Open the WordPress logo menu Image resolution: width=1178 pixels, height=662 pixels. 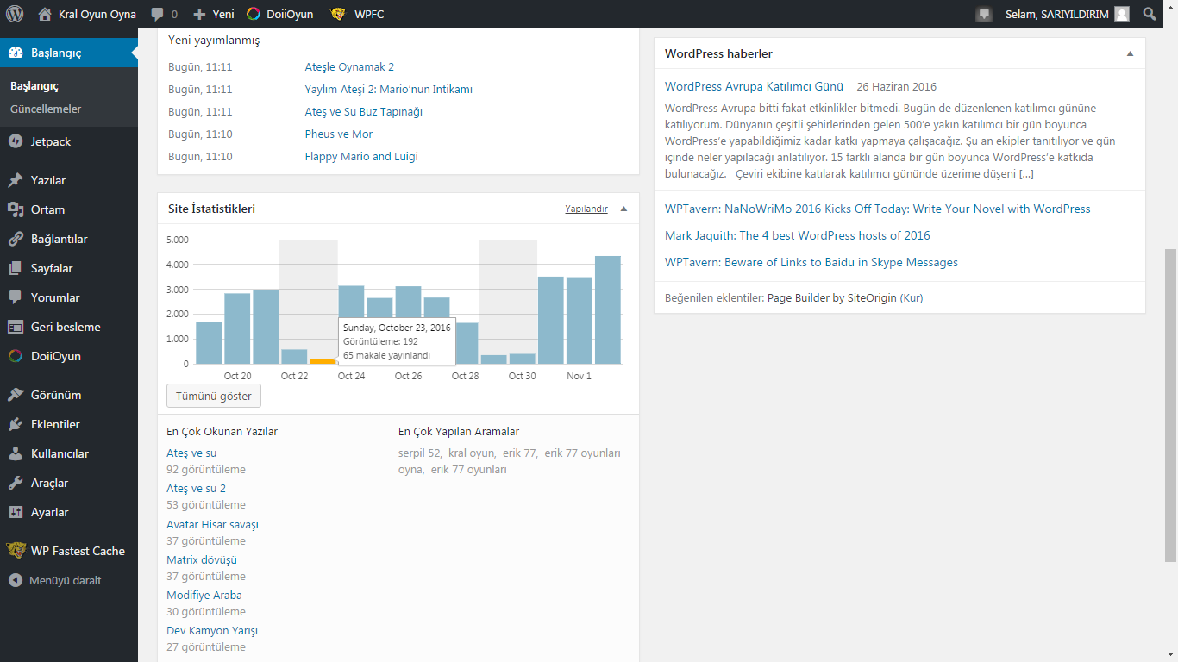pyautogui.click(x=15, y=14)
